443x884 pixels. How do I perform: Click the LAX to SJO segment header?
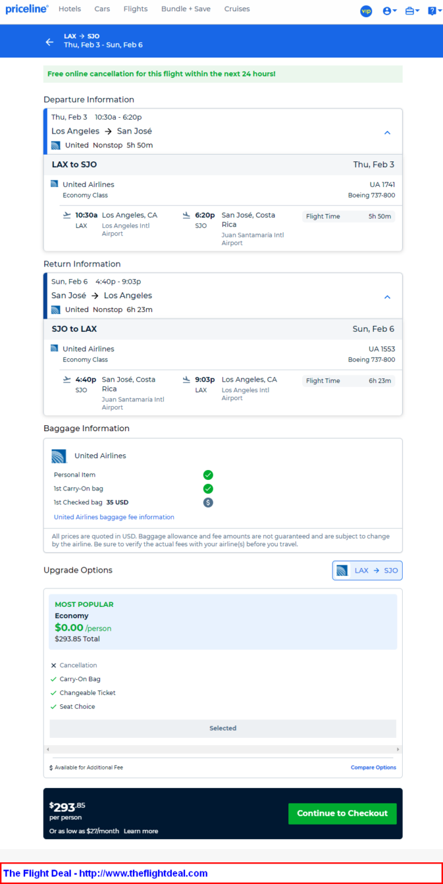click(223, 165)
